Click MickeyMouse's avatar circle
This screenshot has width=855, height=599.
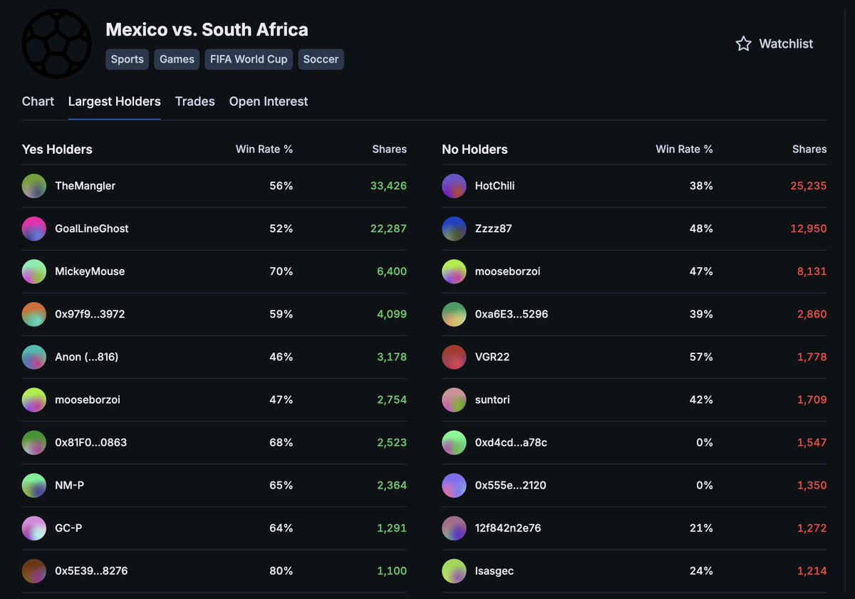(x=34, y=271)
